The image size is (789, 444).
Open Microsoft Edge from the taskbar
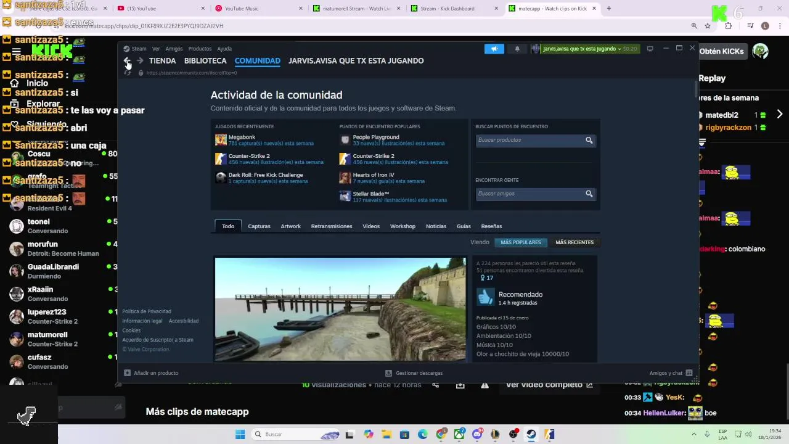pos(423,434)
